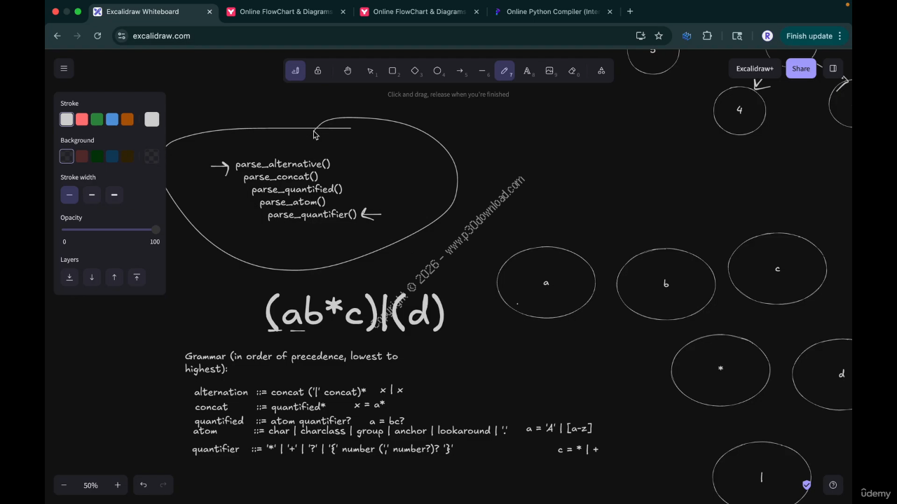Choose the Insert image tool
897x504 pixels.
[x=549, y=71]
